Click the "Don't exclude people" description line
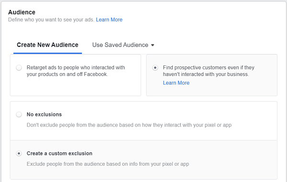The image size is (287, 182). pos(129,125)
